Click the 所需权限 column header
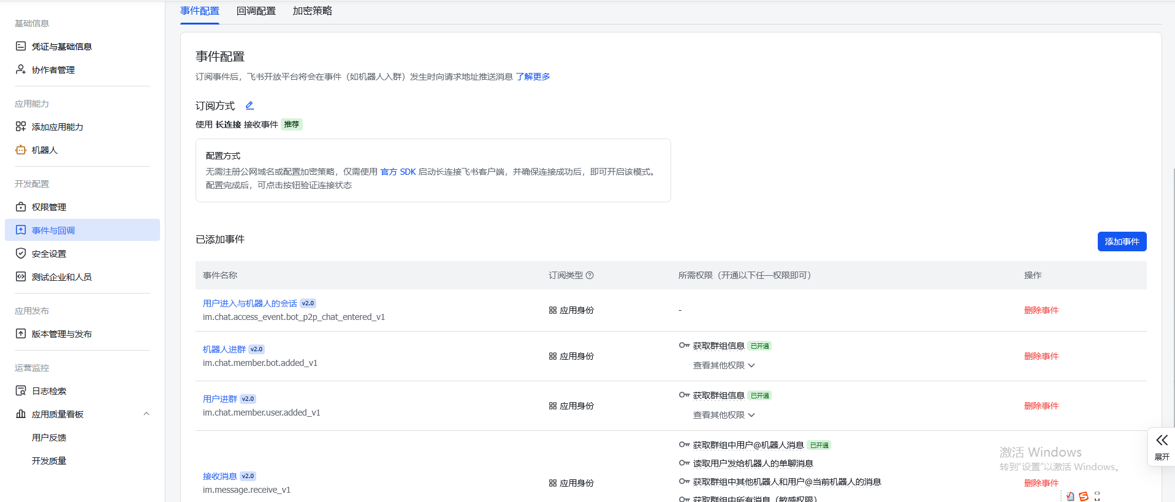The width and height of the screenshot is (1175, 502). tap(745, 275)
